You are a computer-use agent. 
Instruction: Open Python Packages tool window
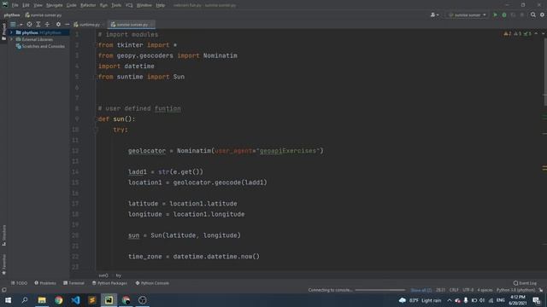tap(110, 283)
